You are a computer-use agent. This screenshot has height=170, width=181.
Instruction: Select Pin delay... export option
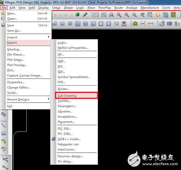tap(65, 161)
